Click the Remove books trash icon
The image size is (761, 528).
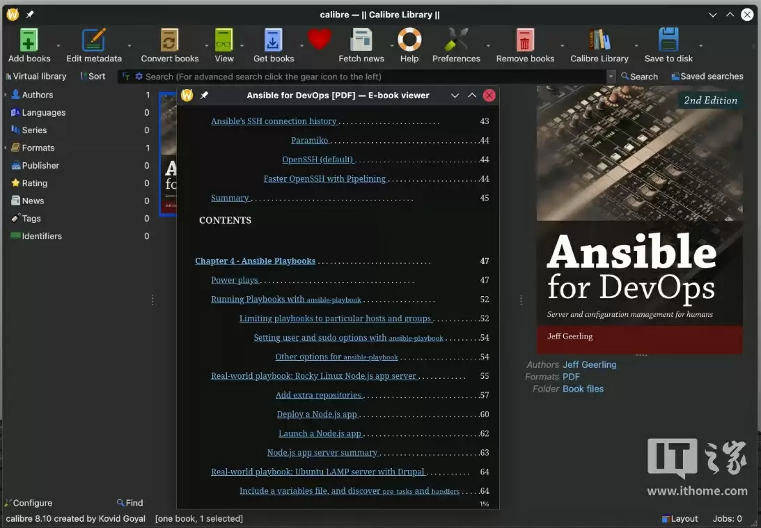[525, 40]
